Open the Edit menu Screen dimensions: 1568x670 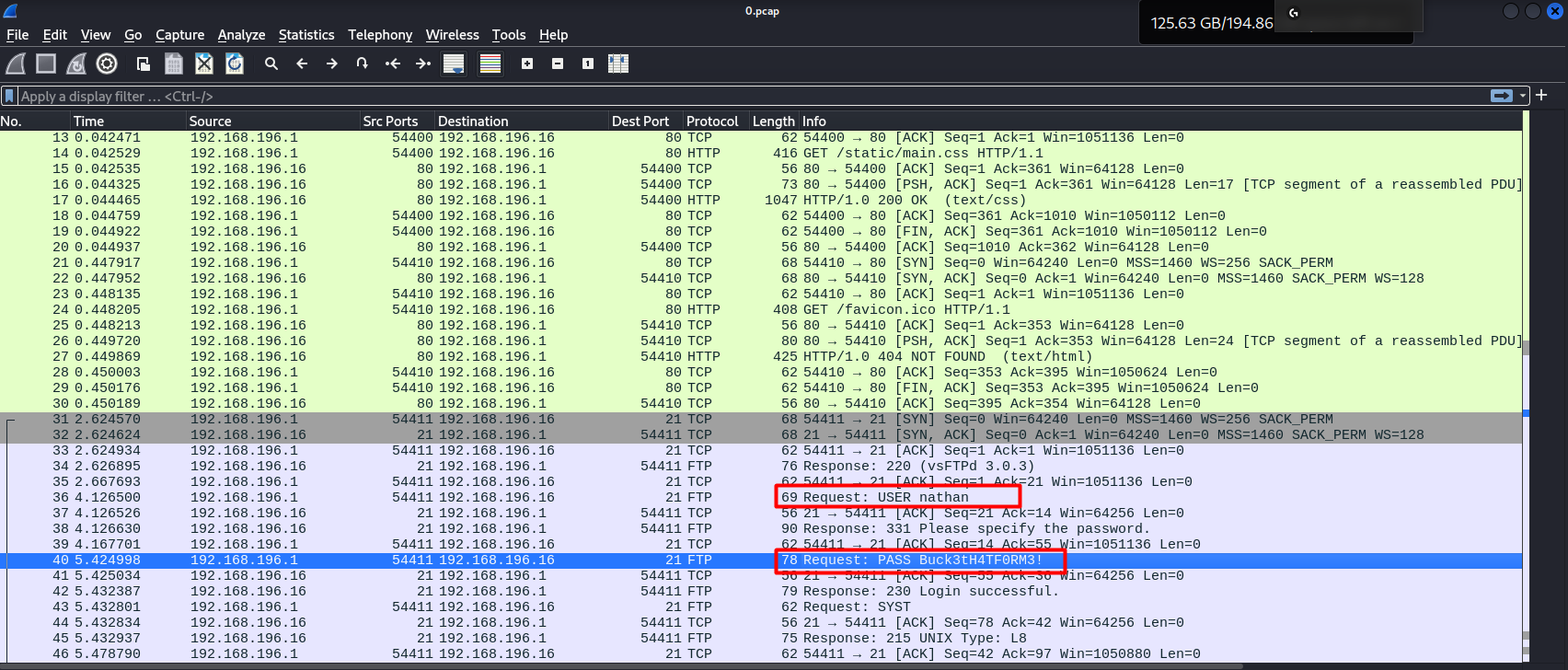(55, 35)
